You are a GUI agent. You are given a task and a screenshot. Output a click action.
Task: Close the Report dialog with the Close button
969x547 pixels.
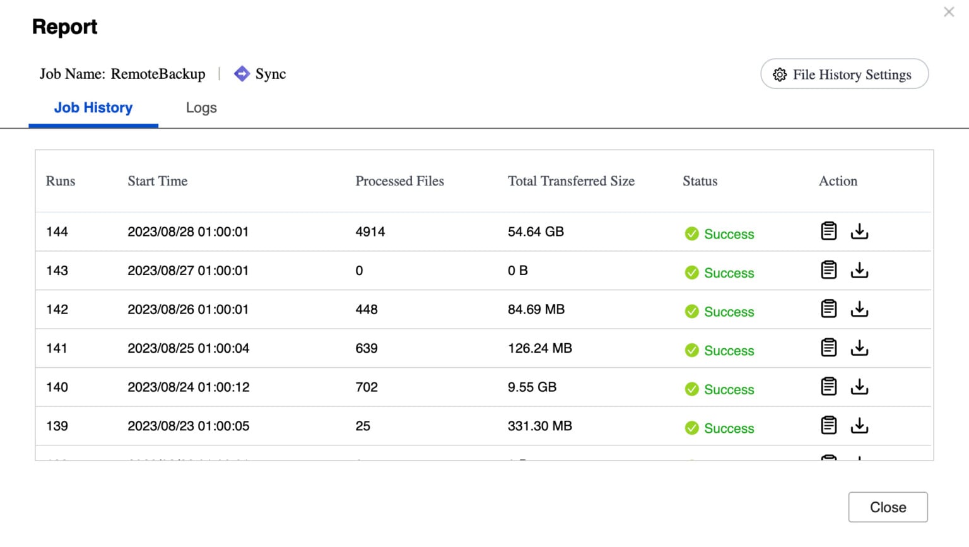pyautogui.click(x=888, y=507)
